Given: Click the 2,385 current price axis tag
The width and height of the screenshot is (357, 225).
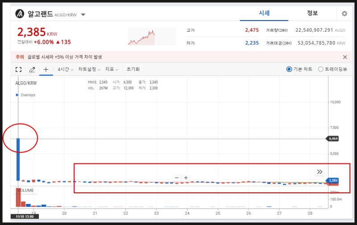Looking at the screenshot, I should 333,181.
